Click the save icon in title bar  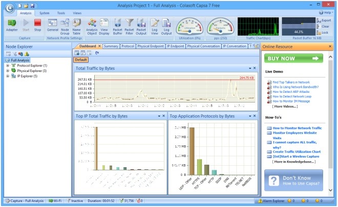32,6
